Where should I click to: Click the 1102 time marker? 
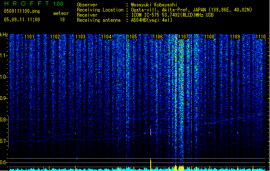click(x=55, y=37)
